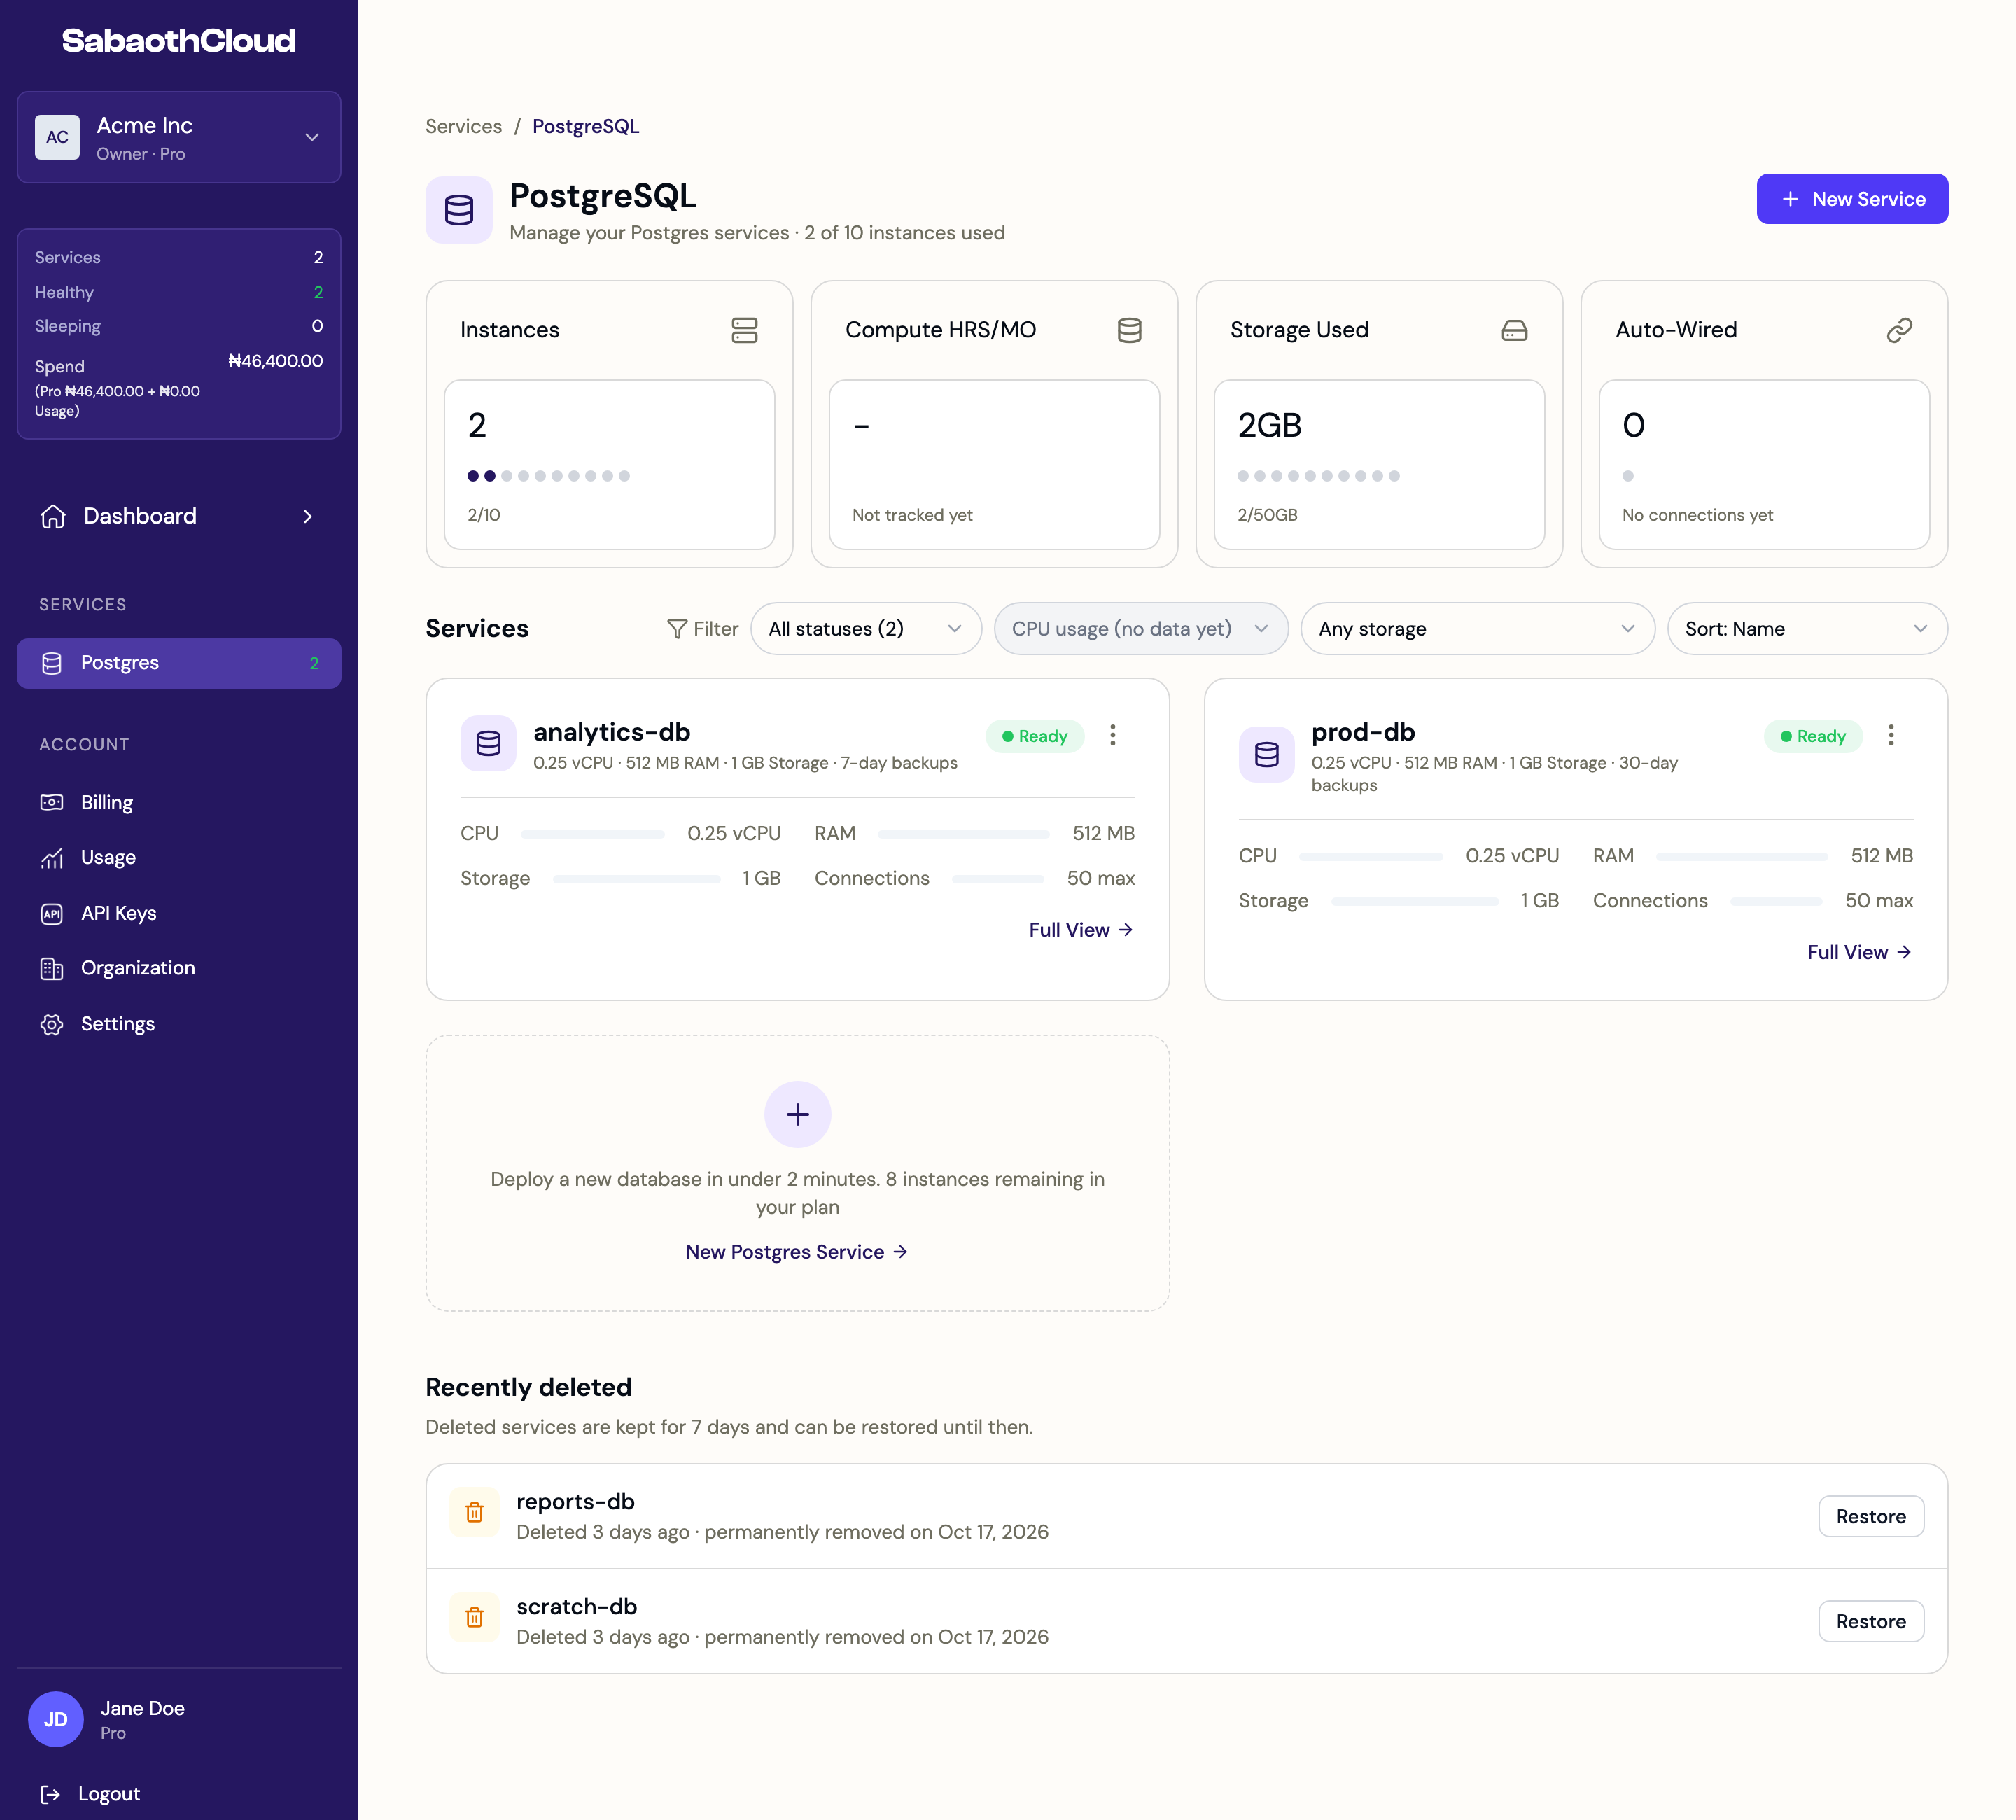Open analytics-db three-dot options menu
Screen dimensions: 2016x1820
pos(1112,736)
